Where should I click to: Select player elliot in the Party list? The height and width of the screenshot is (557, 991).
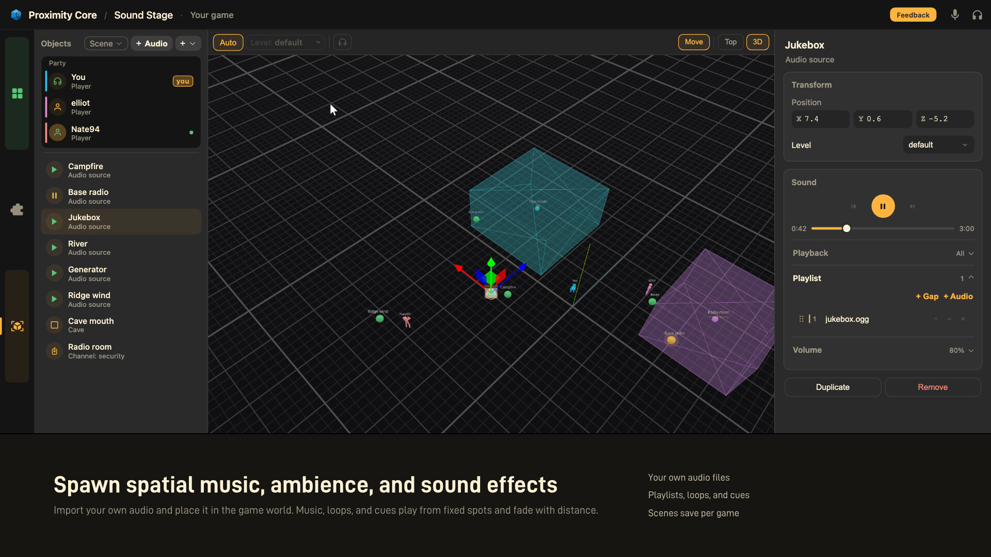point(121,107)
